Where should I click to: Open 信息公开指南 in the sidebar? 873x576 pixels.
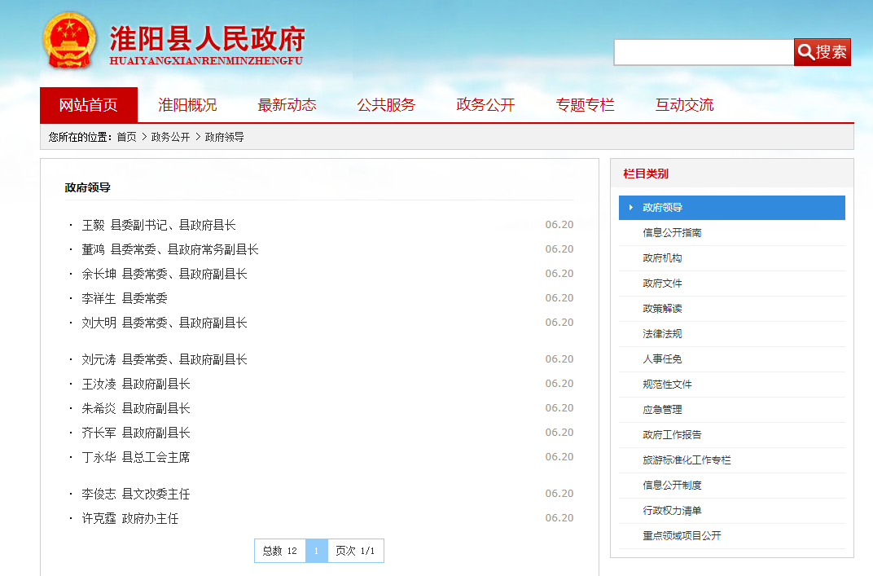[x=672, y=233]
